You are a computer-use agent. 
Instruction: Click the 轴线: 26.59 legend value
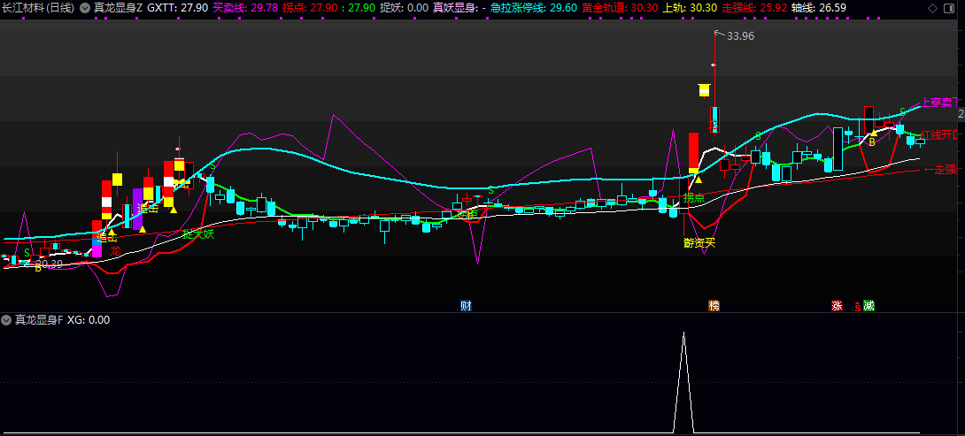(819, 8)
